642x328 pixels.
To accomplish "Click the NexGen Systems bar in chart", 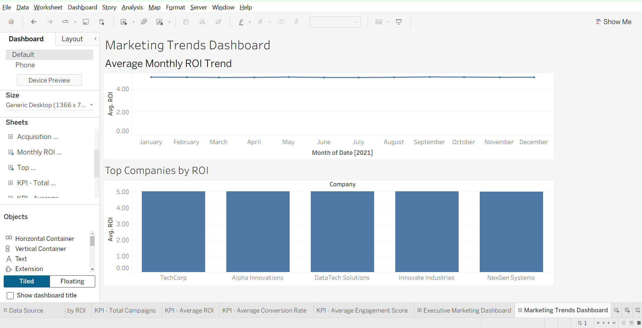I will [x=511, y=232].
